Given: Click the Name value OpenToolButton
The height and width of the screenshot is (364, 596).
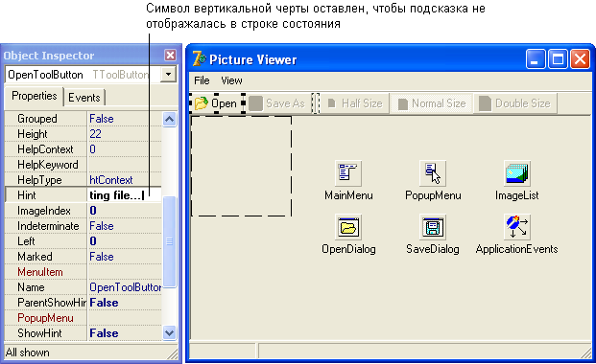Looking at the screenshot, I should click(x=125, y=287).
